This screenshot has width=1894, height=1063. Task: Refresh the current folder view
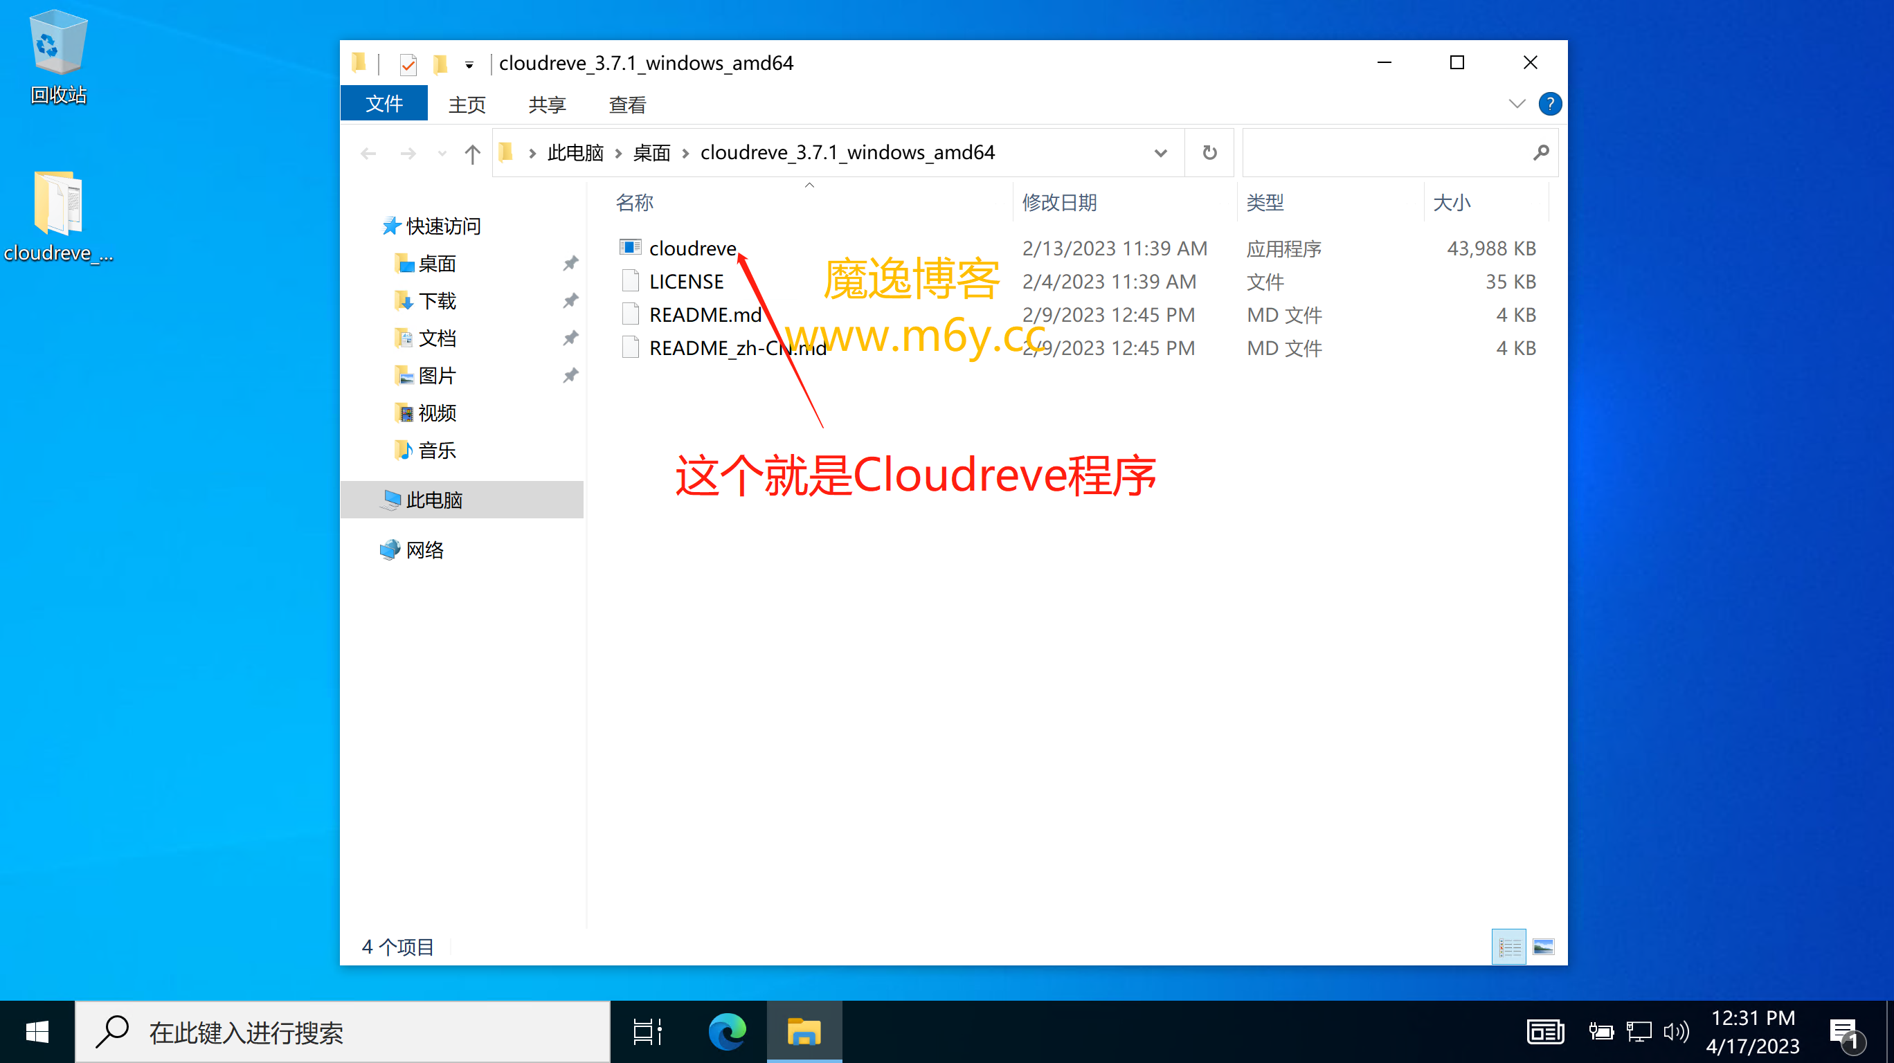click(1209, 153)
